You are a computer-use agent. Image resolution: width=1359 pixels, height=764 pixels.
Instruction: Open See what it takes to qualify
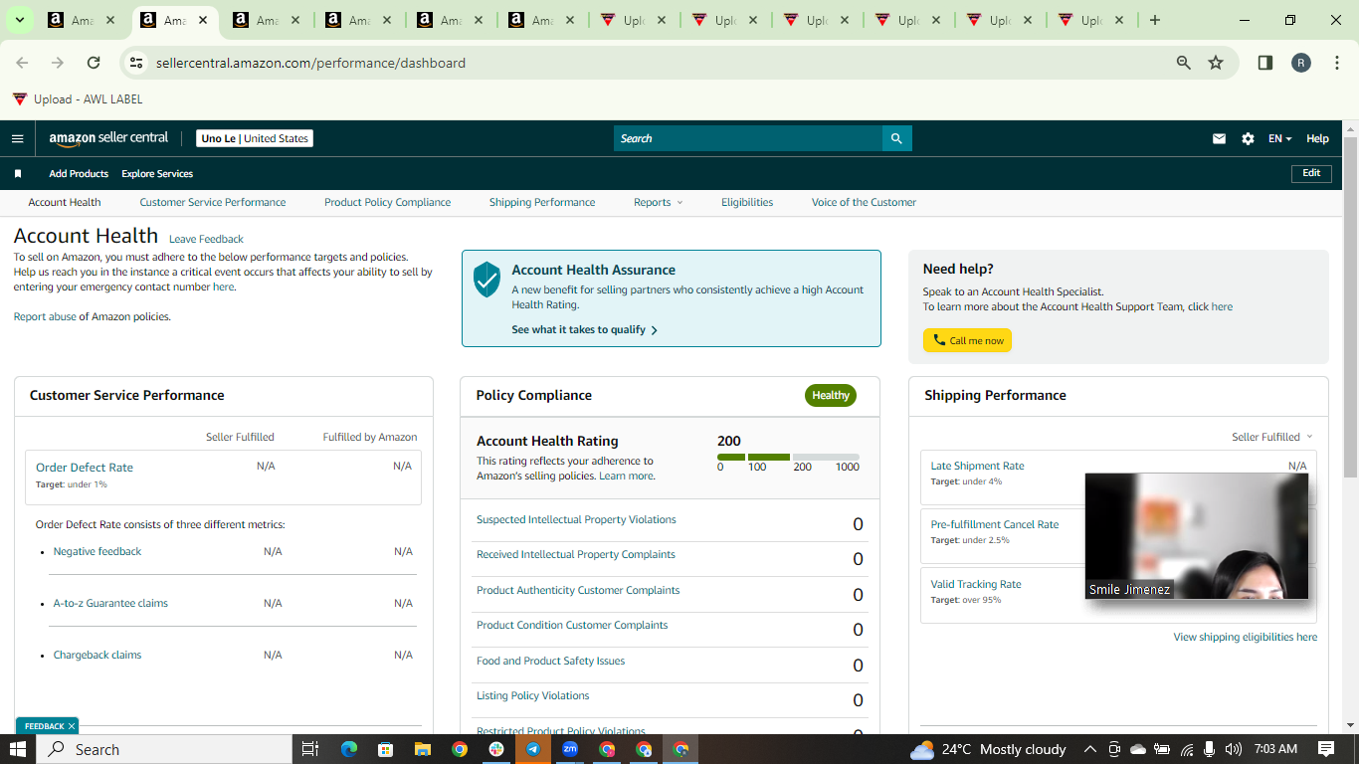[x=584, y=330]
